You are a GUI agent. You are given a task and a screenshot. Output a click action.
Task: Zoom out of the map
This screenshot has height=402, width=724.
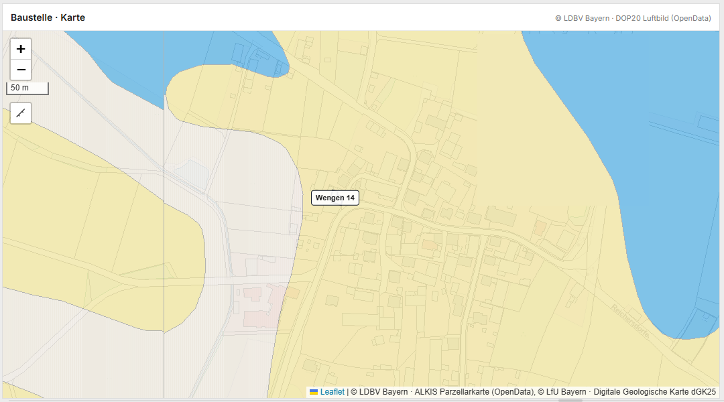click(21, 70)
